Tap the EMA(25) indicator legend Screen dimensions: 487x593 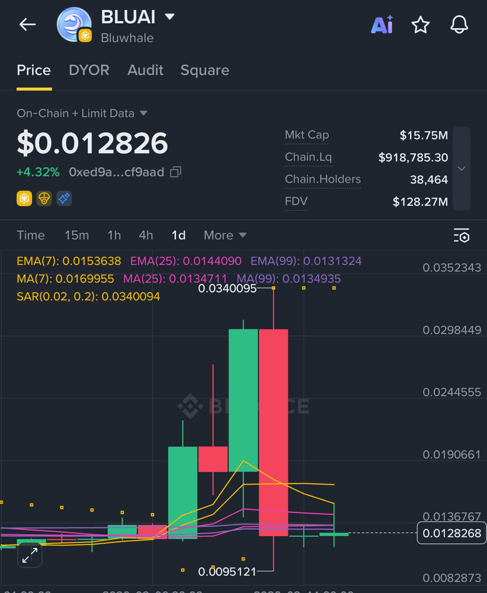[186, 261]
